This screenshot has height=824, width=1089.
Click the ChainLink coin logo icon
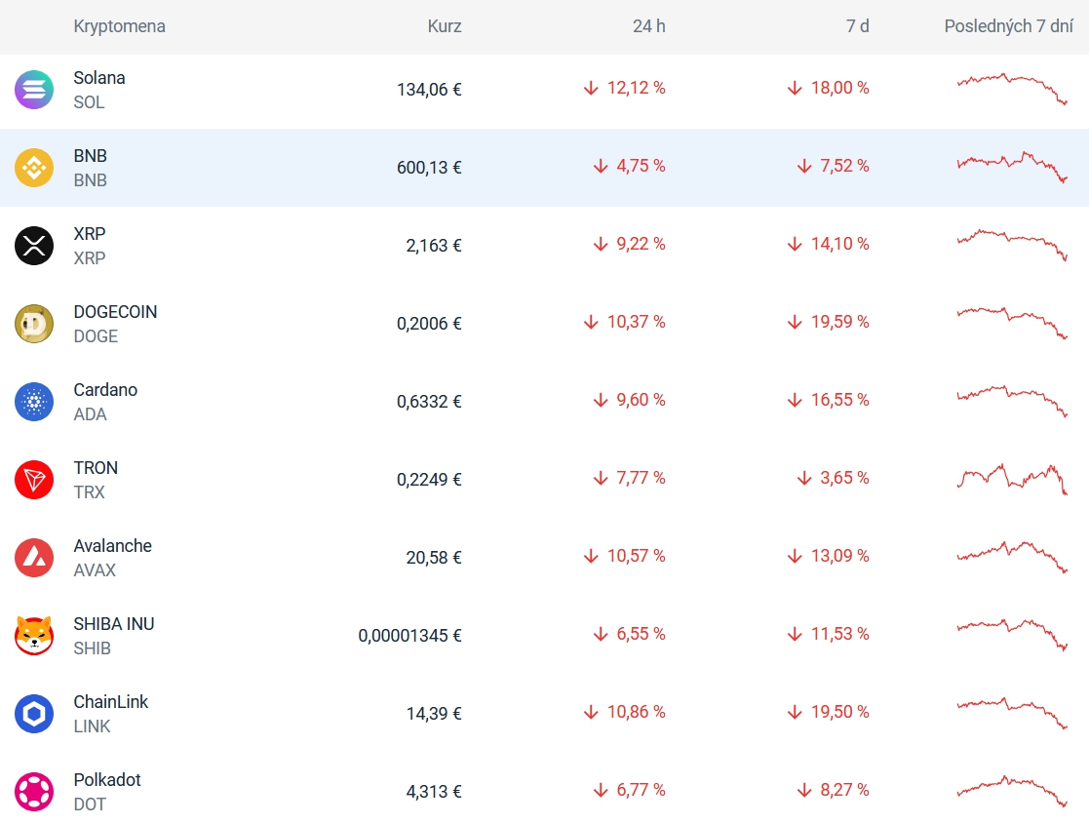click(34, 714)
